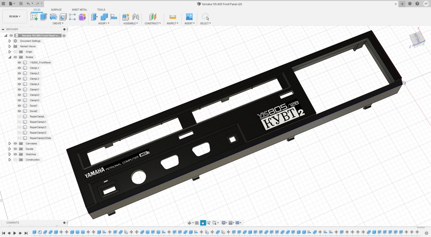Expand the Origin folder
The height and width of the screenshot is (237, 431).
pos(10,52)
